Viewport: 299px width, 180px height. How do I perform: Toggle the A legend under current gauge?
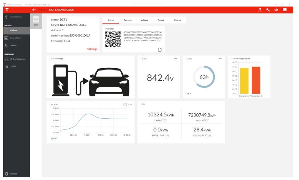(189, 93)
